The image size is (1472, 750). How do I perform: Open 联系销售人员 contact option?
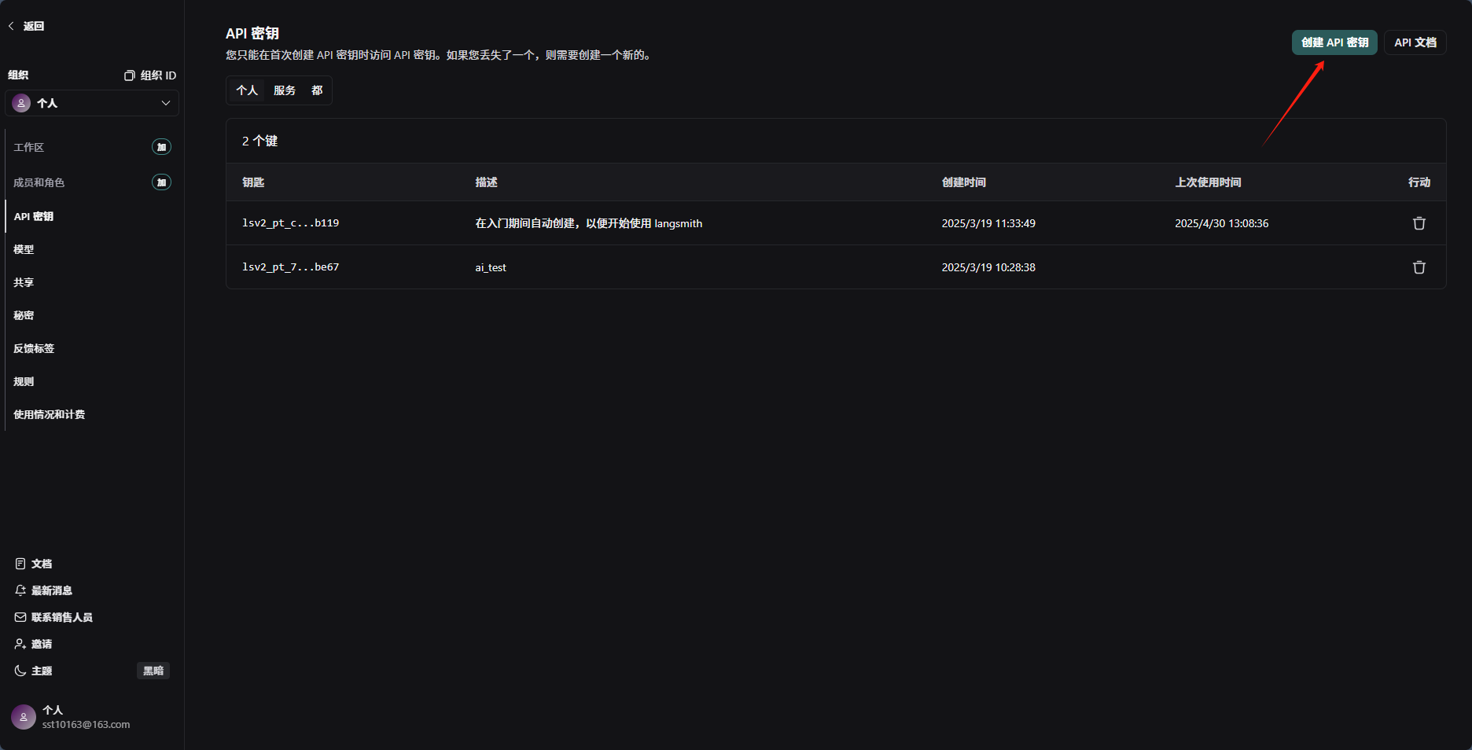coord(62,616)
